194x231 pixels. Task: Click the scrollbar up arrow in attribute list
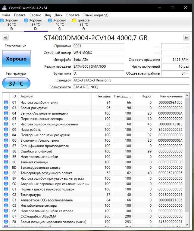pos(187,95)
